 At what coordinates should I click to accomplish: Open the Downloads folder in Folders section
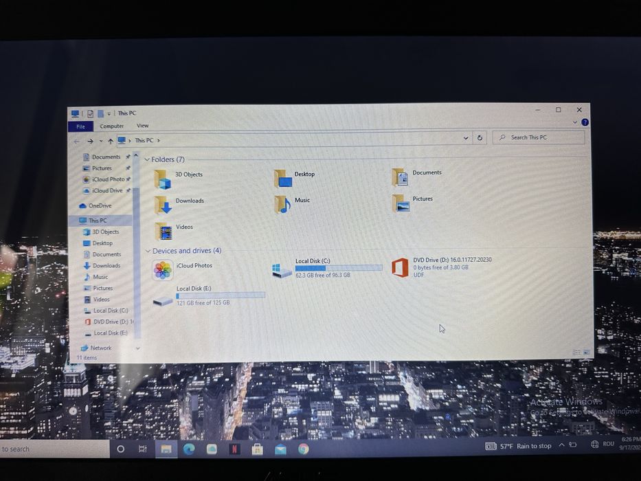163,205
